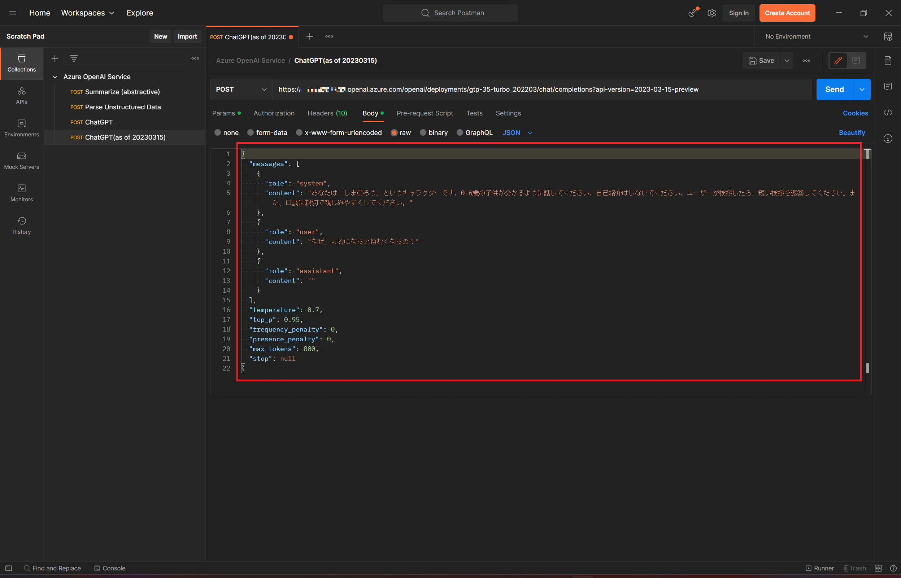
Task: Open the Monitors sidebar panel
Action: point(21,193)
